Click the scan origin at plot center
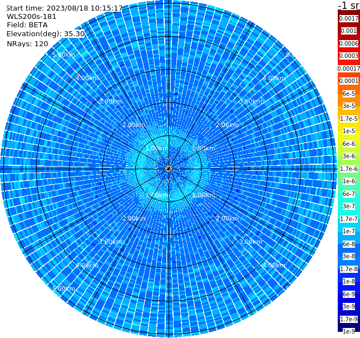 (169, 169)
